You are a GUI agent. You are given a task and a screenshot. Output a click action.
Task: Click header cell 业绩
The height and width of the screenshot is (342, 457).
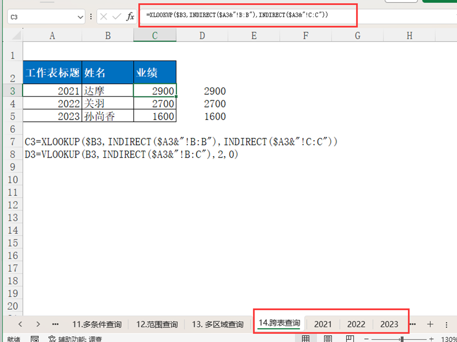point(155,72)
